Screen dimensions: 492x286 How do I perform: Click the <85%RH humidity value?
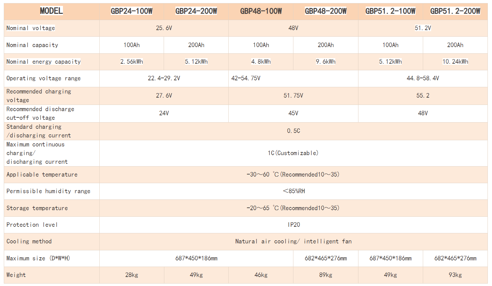pos(293,191)
